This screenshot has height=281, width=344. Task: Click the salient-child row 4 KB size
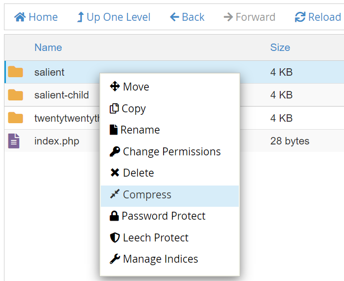click(x=281, y=95)
